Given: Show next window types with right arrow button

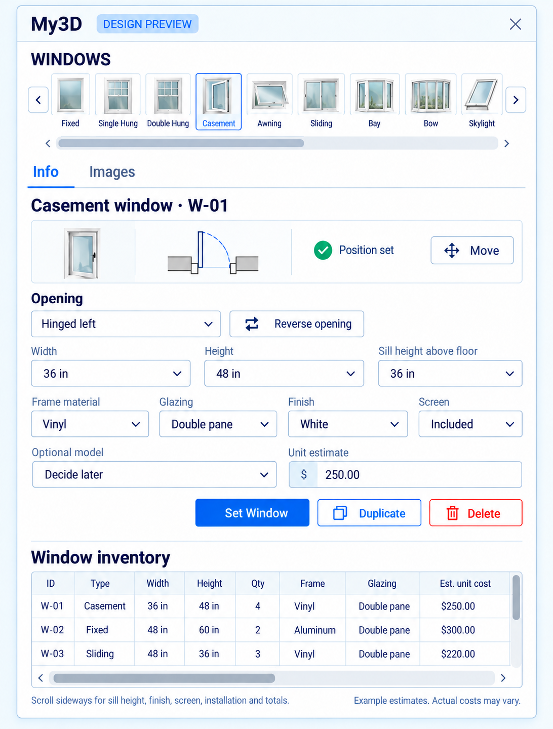Looking at the screenshot, I should [516, 100].
